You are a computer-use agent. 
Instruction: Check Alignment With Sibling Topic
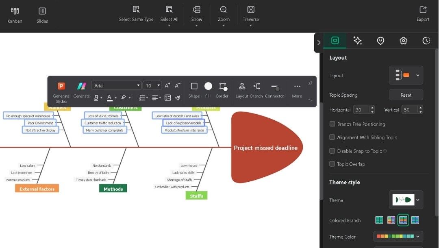click(x=332, y=137)
